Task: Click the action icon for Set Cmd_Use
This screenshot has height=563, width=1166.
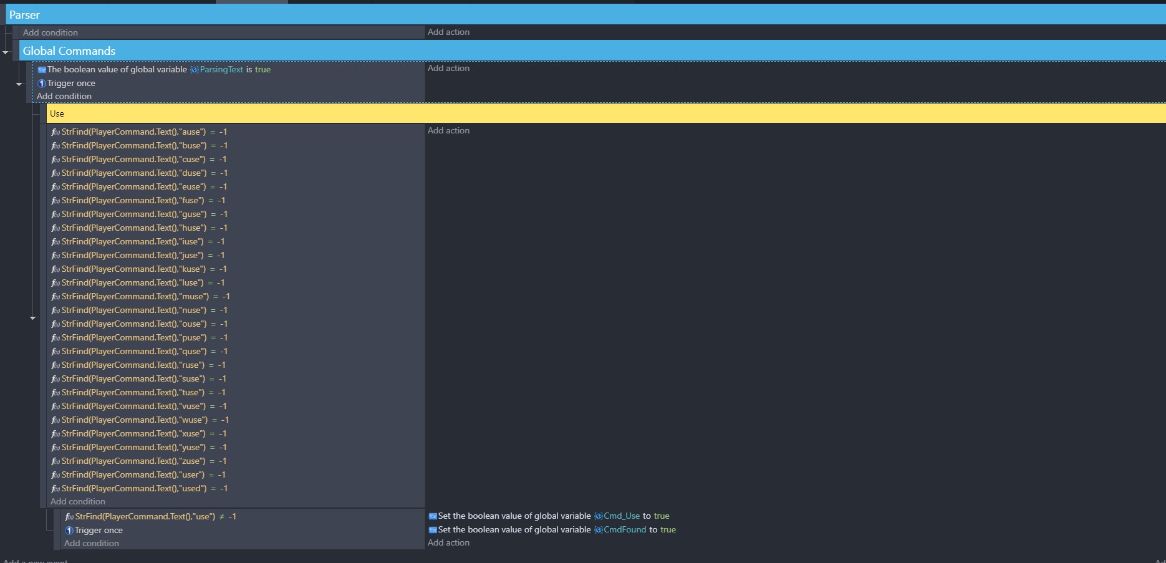Action: tap(433, 516)
